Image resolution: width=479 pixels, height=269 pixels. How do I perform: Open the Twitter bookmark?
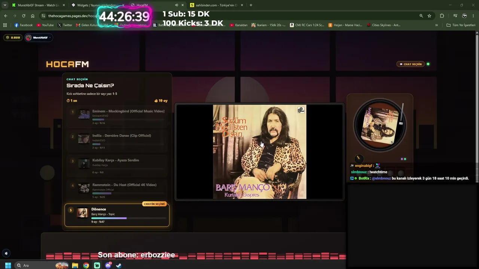tap(65, 25)
